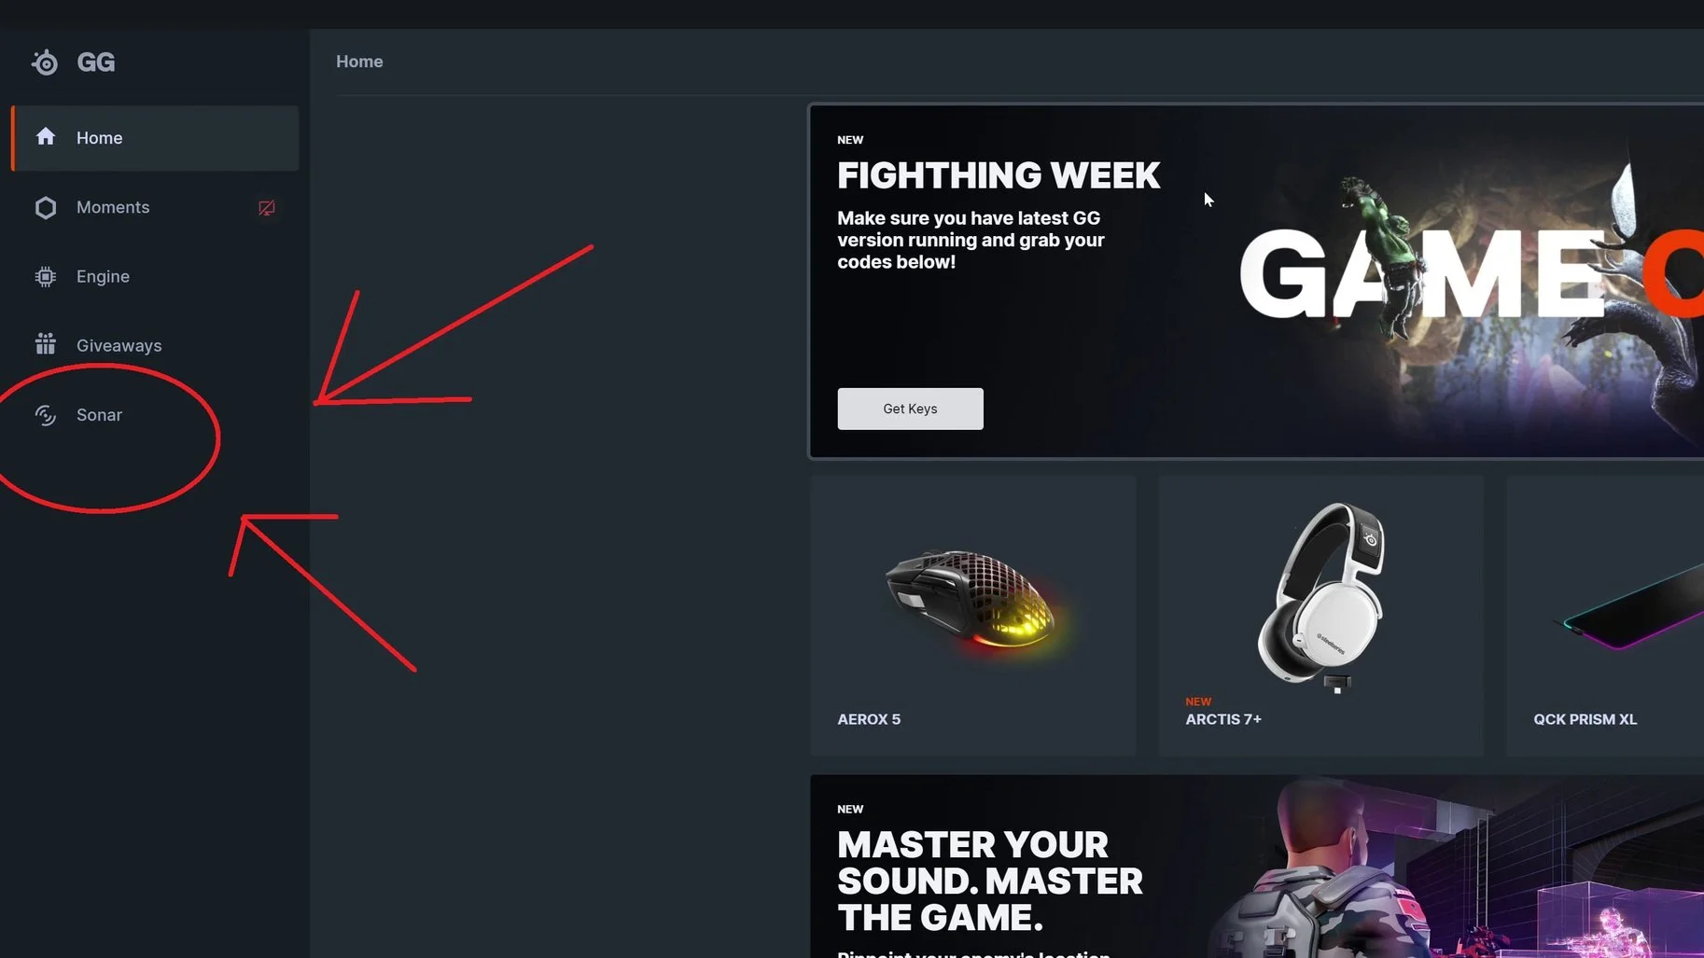Open the Aerox 5 mouse product card
The height and width of the screenshot is (958, 1704).
[972, 616]
